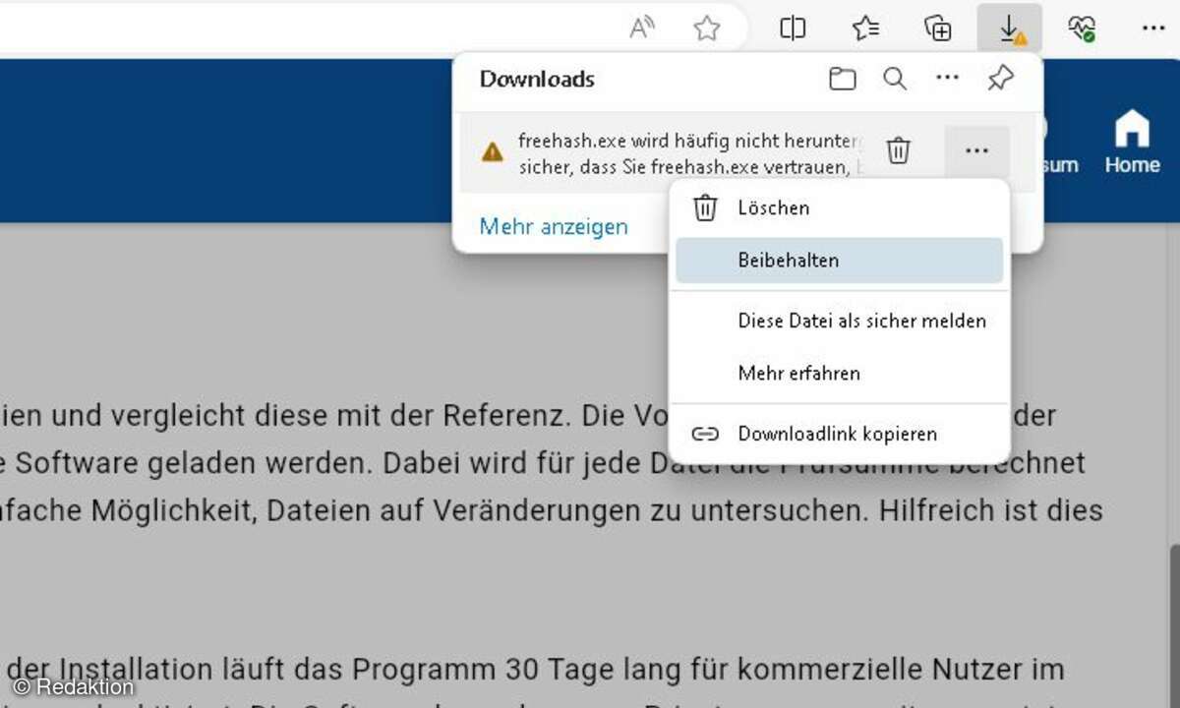Click the Mehr anzeigen link

554,226
